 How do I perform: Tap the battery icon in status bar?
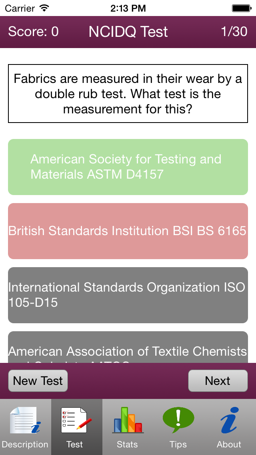click(241, 8)
